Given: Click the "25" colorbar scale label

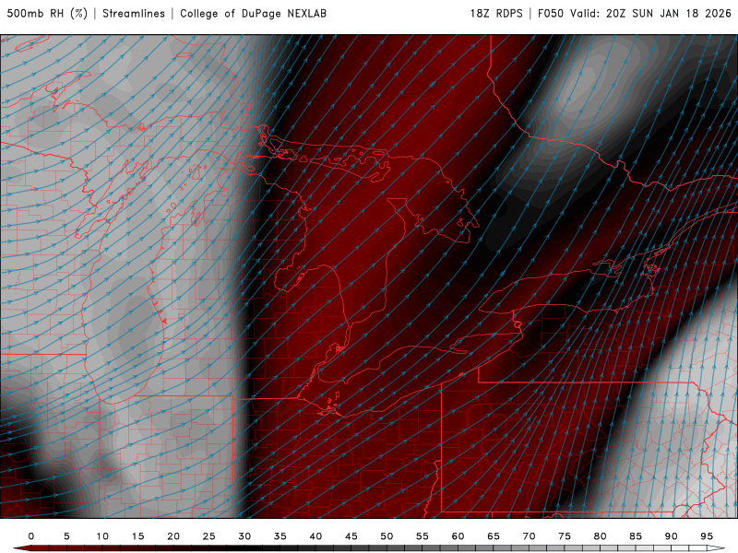Looking at the screenshot, I should [209, 536].
